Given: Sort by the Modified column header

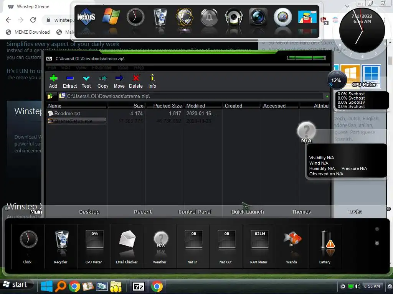Looking at the screenshot, I should [203, 106].
